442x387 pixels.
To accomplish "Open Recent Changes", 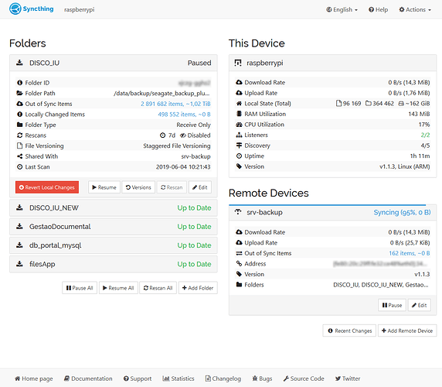I will coord(349,330).
